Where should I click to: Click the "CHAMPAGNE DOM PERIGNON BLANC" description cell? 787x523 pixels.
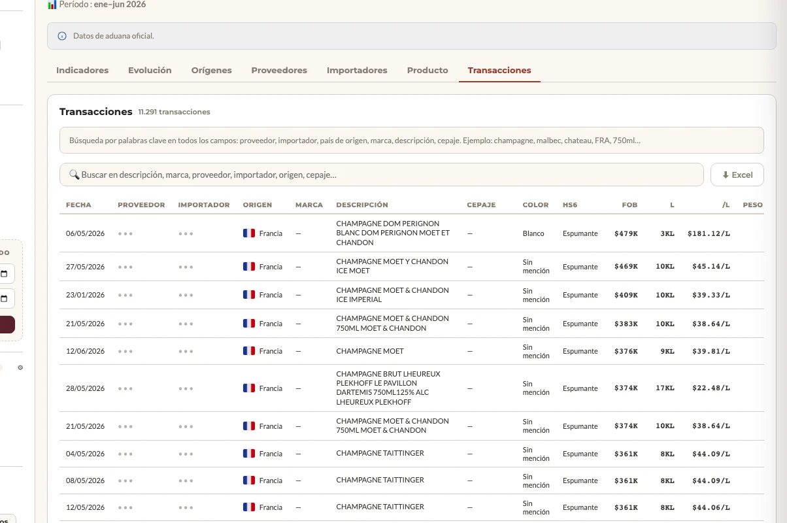click(393, 233)
